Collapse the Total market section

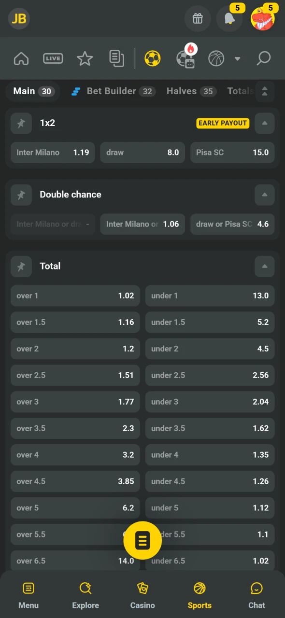(x=265, y=266)
